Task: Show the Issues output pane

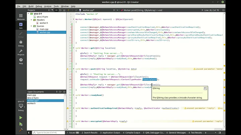Action: coord(73,133)
